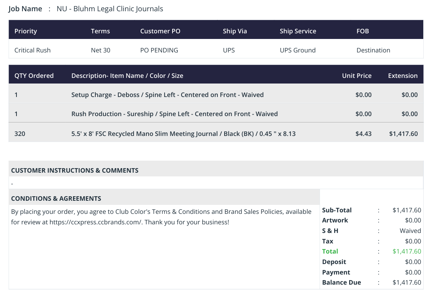427x291 pixels.
Task: Click the Ship Service column header
Action: tap(298, 31)
